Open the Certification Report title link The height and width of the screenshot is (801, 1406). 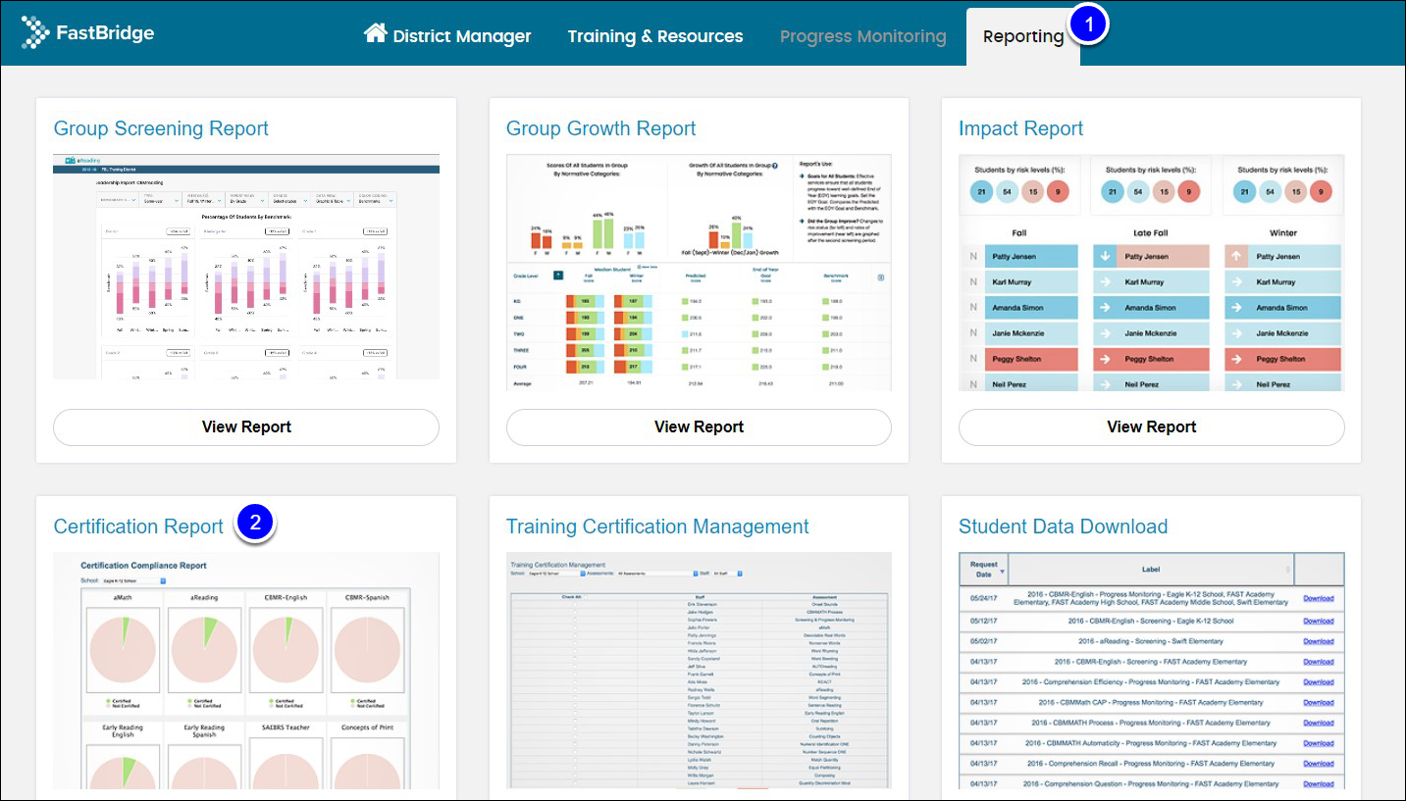coord(138,526)
